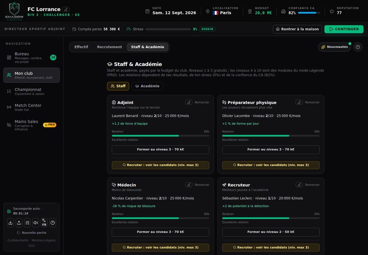Edit Médecin name with its pencil icon

(189, 185)
